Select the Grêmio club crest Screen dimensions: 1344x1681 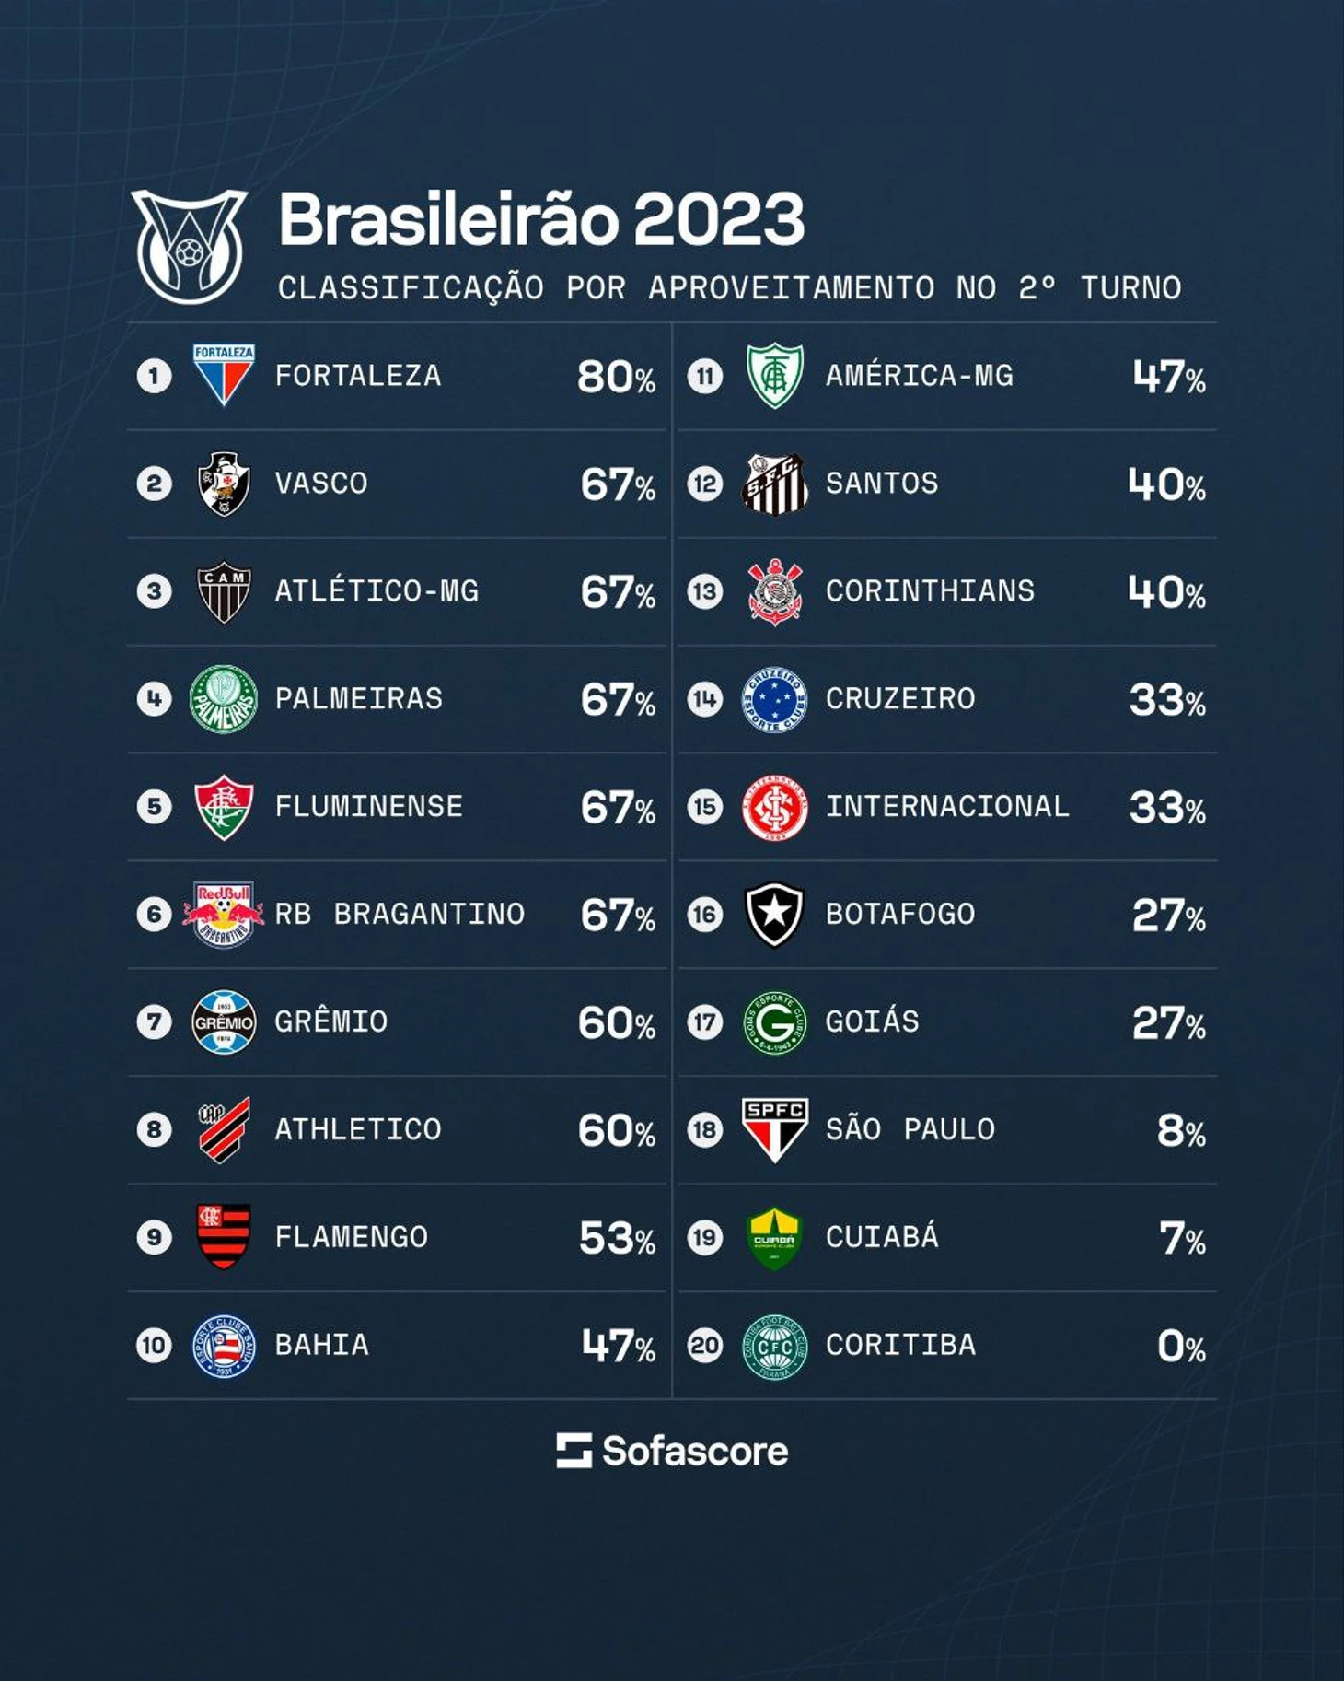pyautogui.click(x=224, y=1021)
